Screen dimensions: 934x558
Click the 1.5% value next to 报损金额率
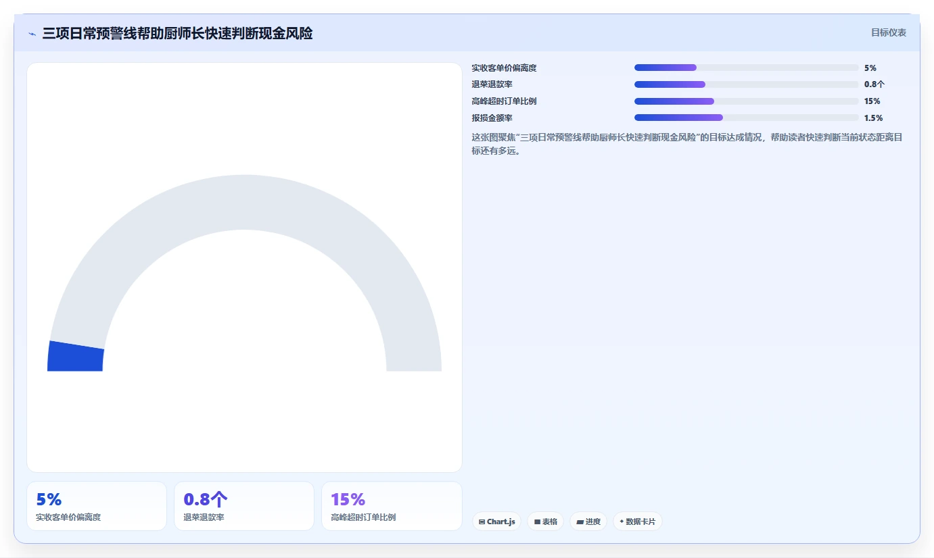[873, 118]
